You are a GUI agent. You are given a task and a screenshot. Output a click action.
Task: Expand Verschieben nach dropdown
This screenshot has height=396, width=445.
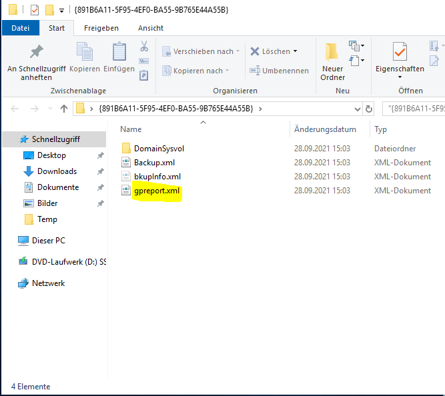click(238, 51)
